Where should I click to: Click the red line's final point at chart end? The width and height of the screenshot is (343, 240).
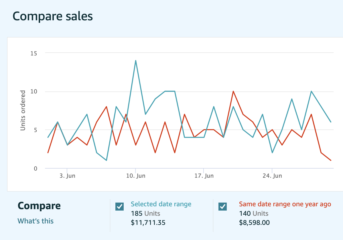(x=331, y=160)
